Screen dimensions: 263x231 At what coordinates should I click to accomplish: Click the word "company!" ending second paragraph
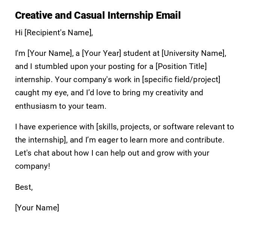tap(32, 166)
